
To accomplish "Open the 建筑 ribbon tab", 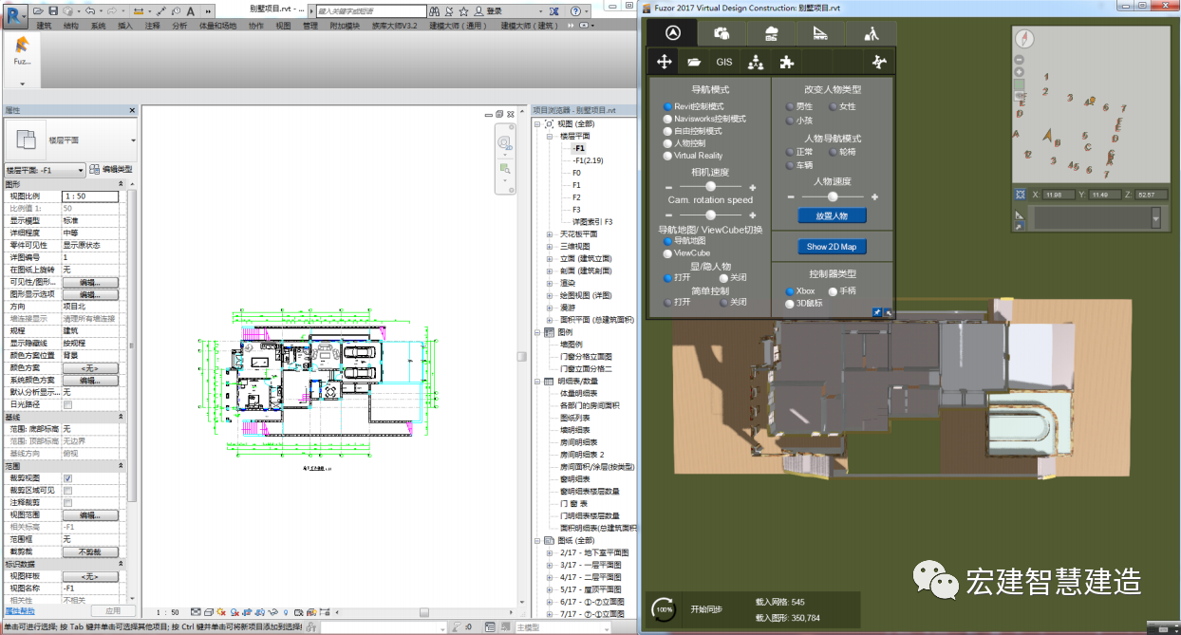I will (x=44, y=26).
